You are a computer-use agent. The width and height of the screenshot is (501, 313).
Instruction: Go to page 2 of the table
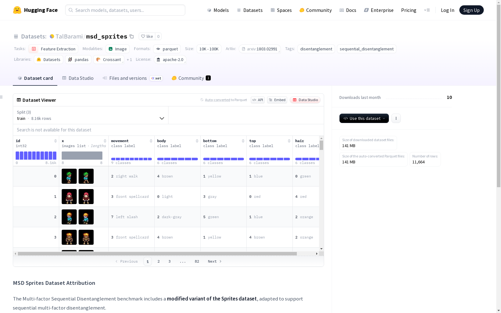[159, 261]
